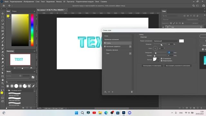Select the Clone Stamp tool
206x116 pixels.
click(3, 45)
